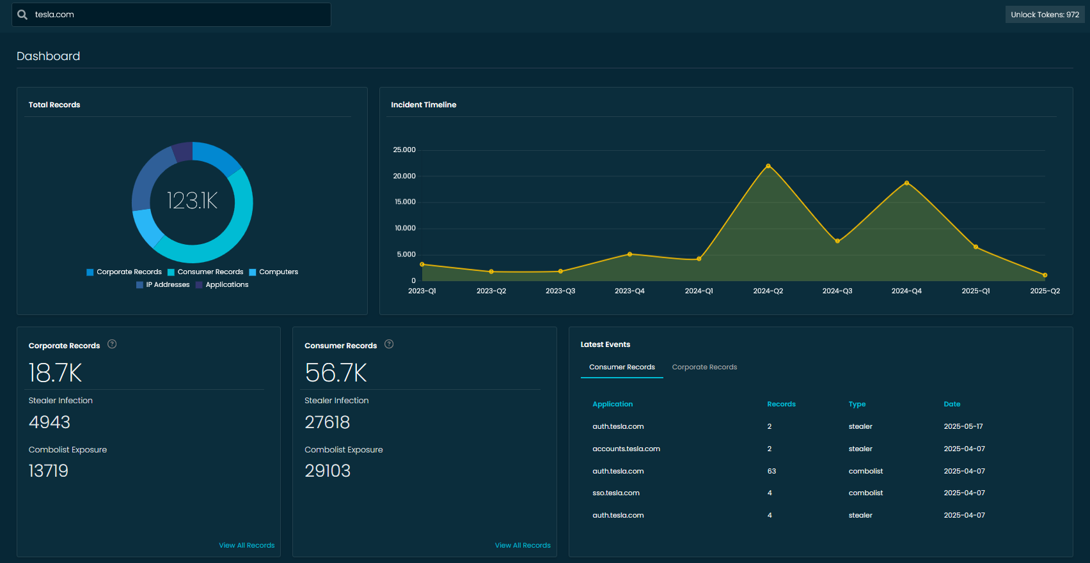
Task: Click the 2024-Q2 x-axis label
Action: (x=768, y=291)
